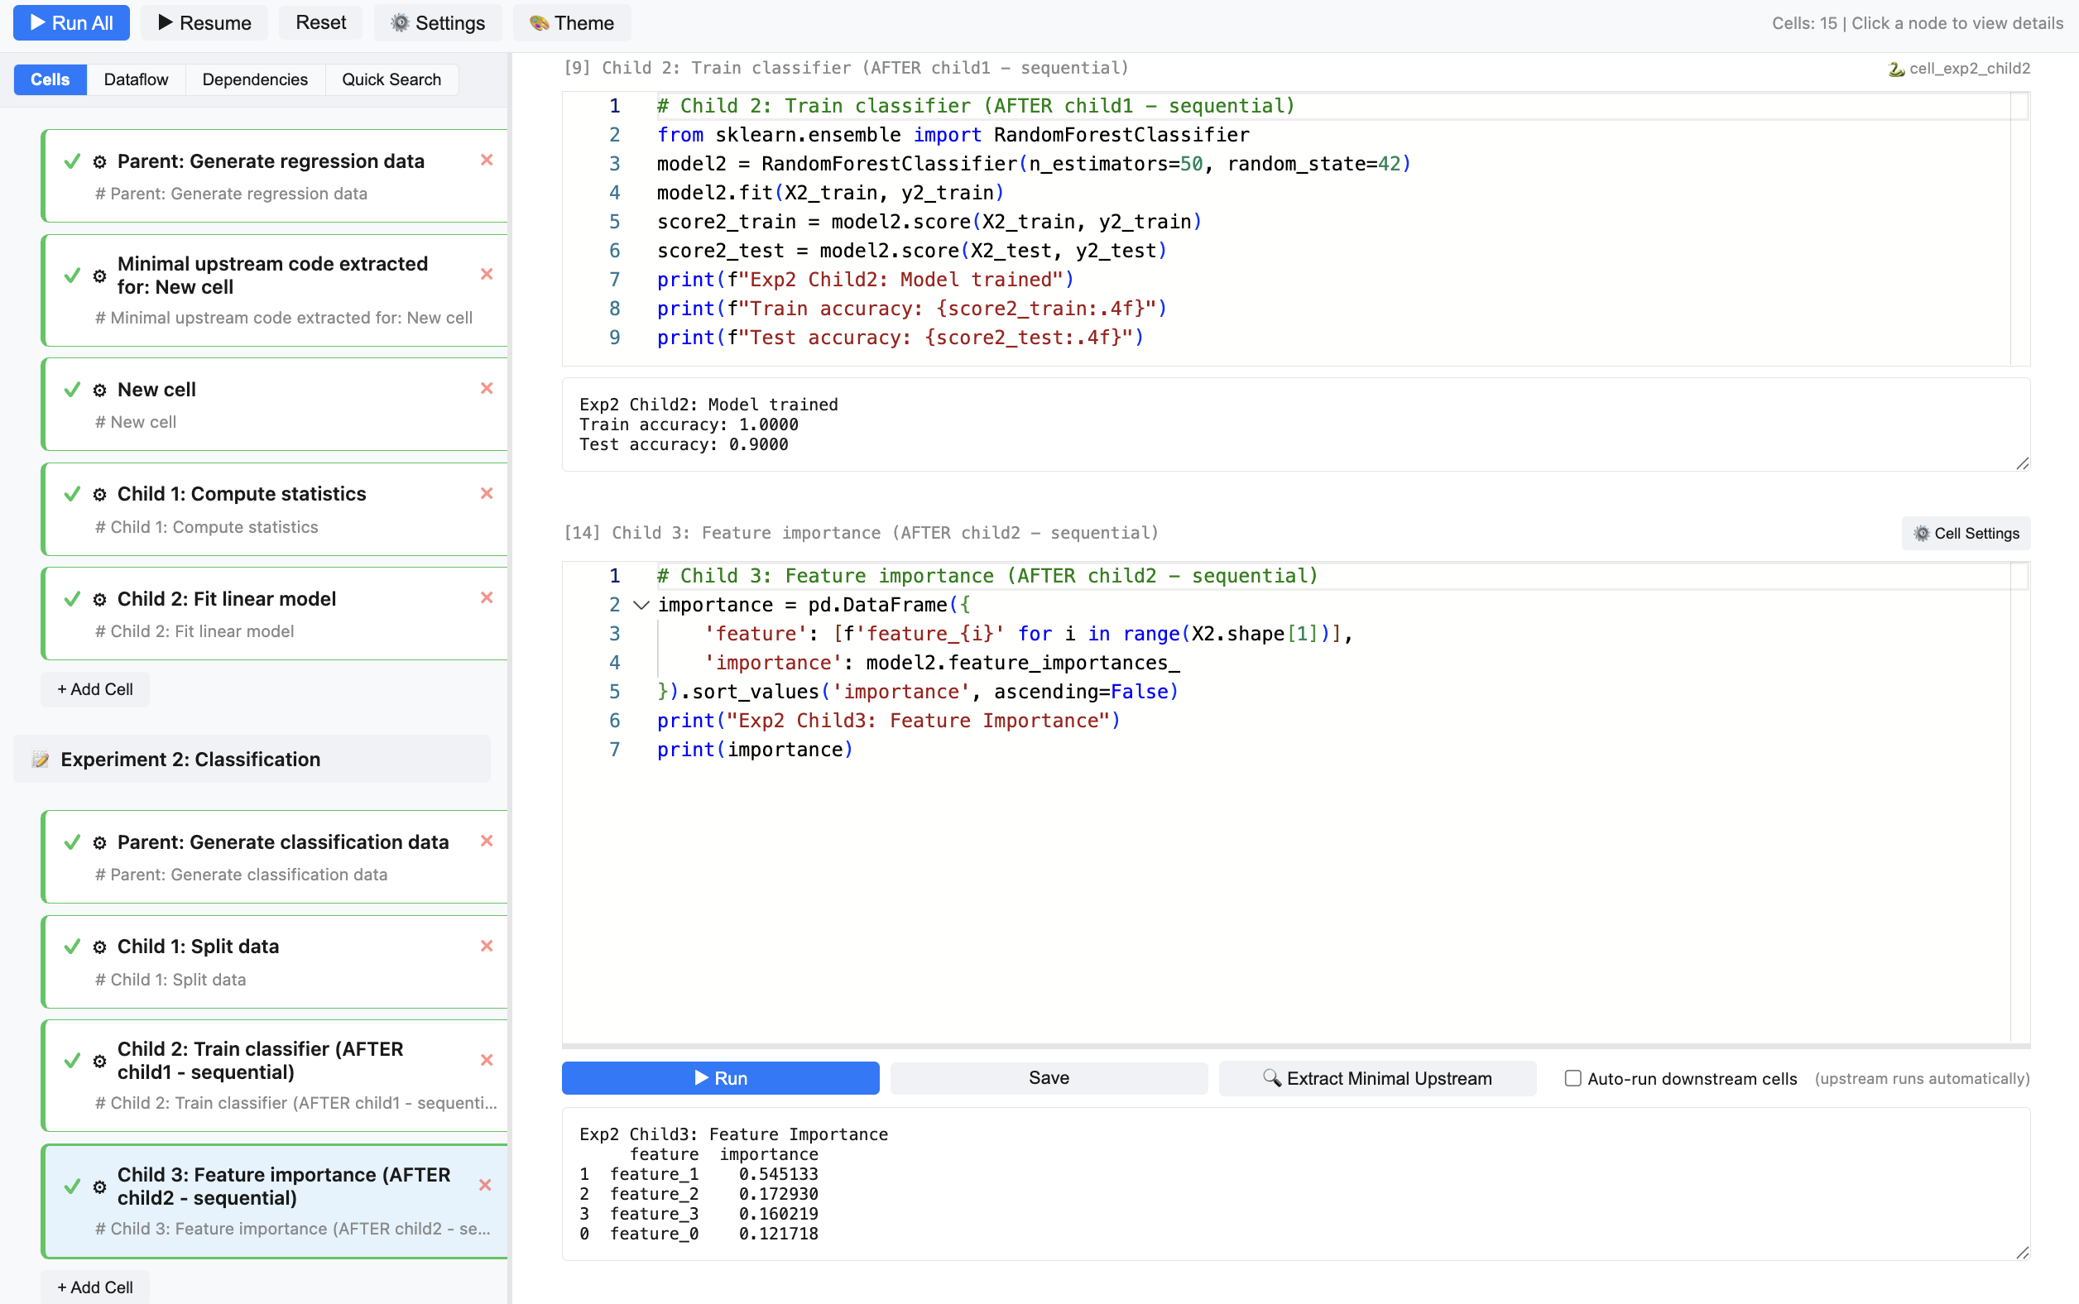
Task: Click gear icon of Child 1: Compute statistics
Action: [100, 494]
